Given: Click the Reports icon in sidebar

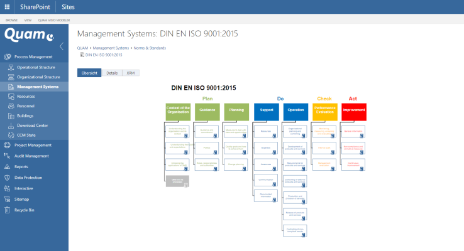Looking at the screenshot, I should (8, 167).
